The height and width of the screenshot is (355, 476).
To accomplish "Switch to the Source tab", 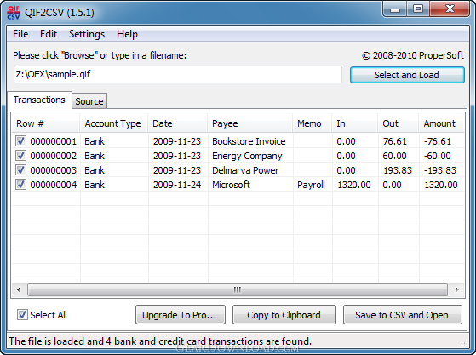I will coord(89,101).
